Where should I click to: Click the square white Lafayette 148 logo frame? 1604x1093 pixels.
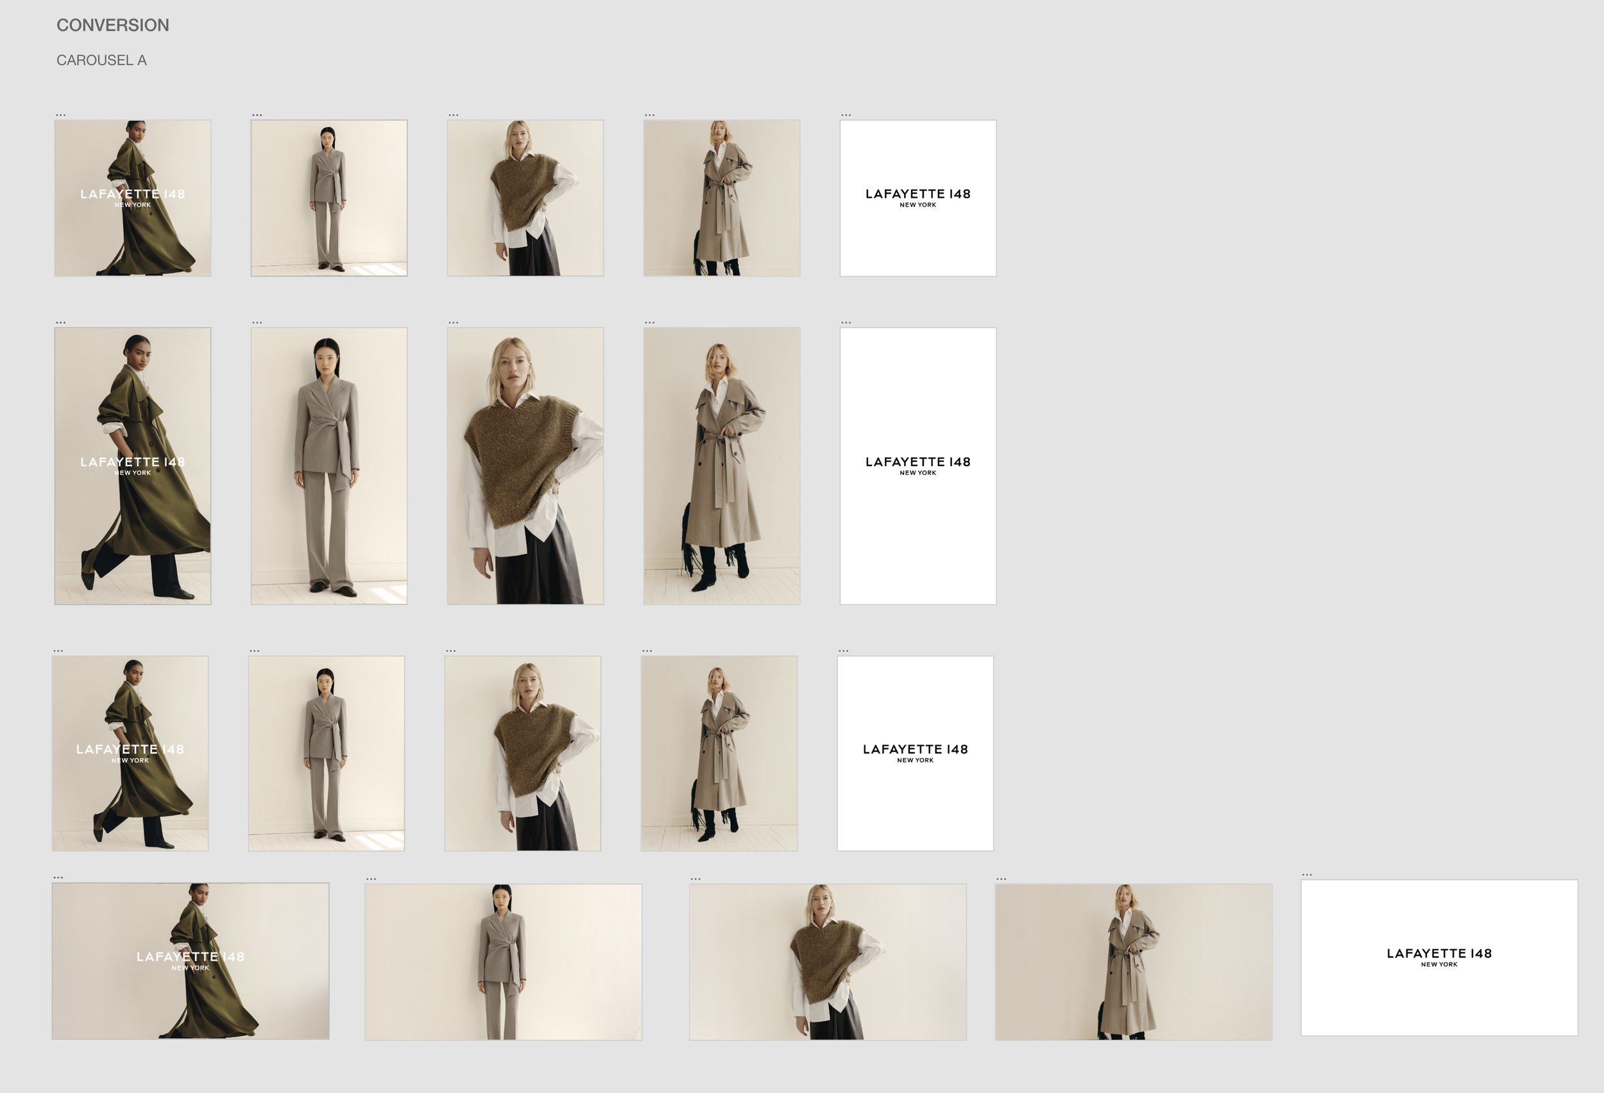coord(917,198)
